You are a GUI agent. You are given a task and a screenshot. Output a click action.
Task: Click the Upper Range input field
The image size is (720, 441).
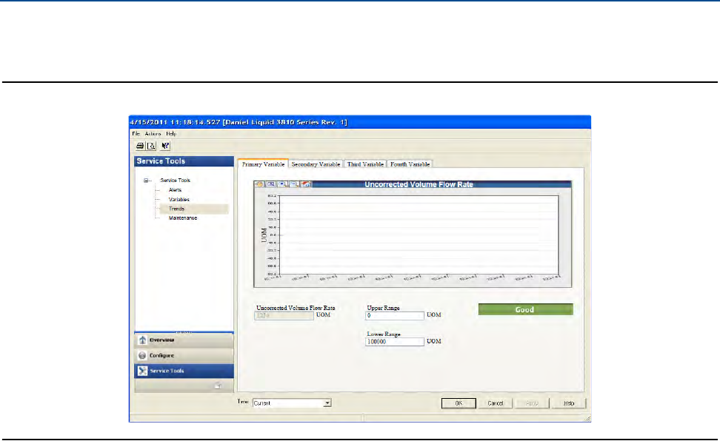pos(395,315)
